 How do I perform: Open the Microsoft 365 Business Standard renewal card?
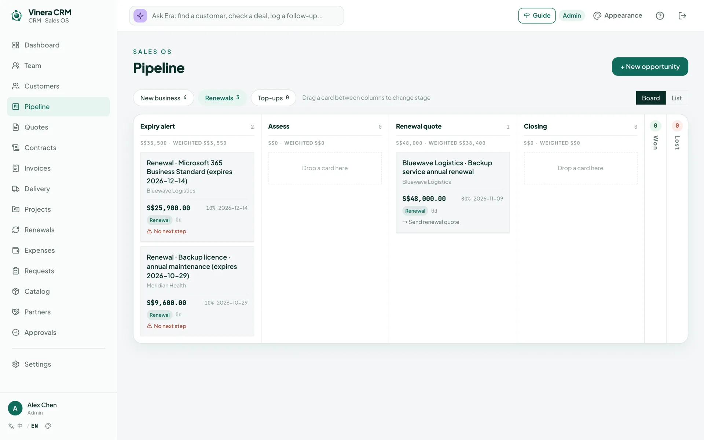(197, 197)
